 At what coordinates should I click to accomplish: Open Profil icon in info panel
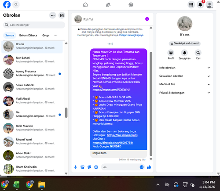point(171,53)
